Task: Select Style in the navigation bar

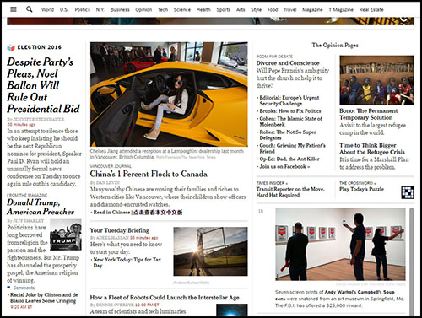Action: point(256,9)
